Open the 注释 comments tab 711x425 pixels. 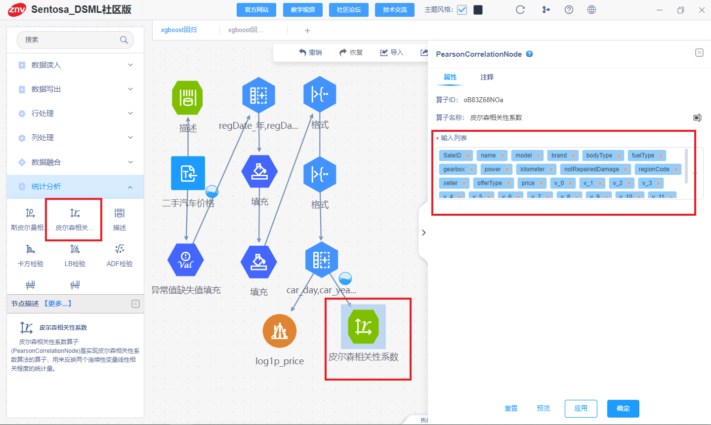point(487,77)
